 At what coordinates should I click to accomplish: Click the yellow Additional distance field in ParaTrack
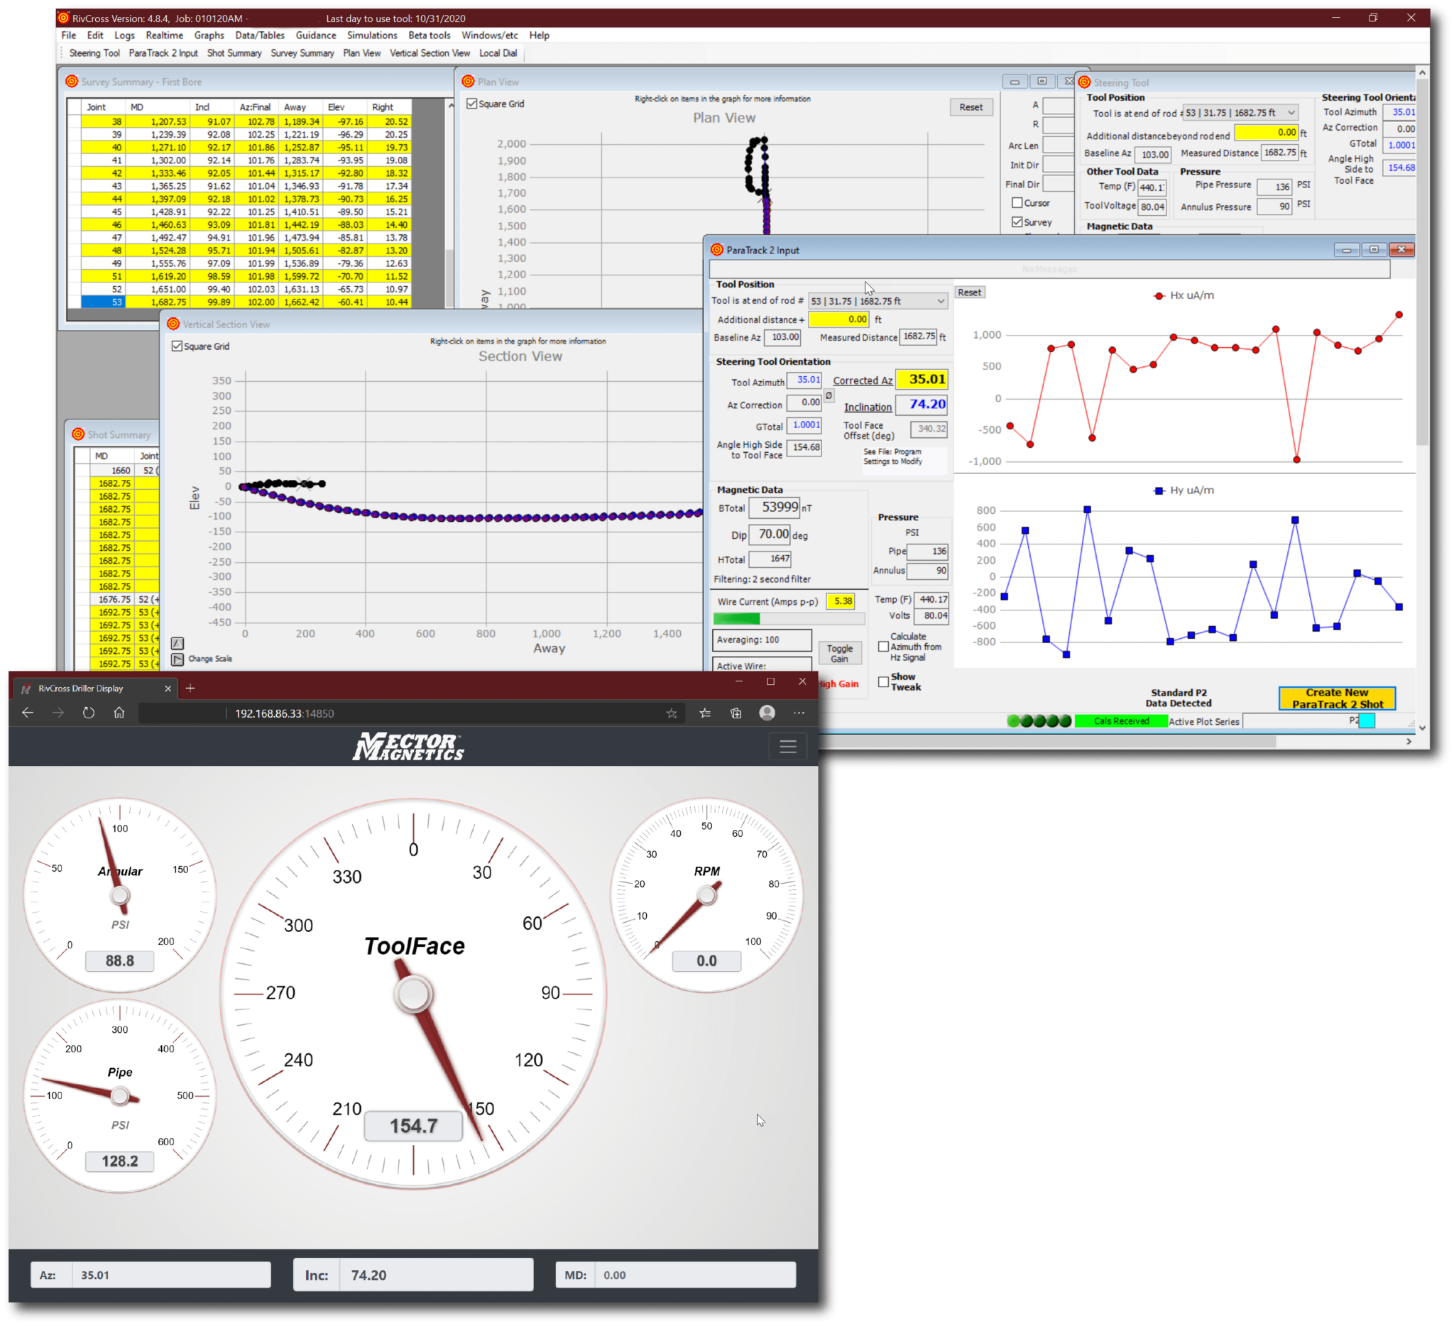click(838, 319)
